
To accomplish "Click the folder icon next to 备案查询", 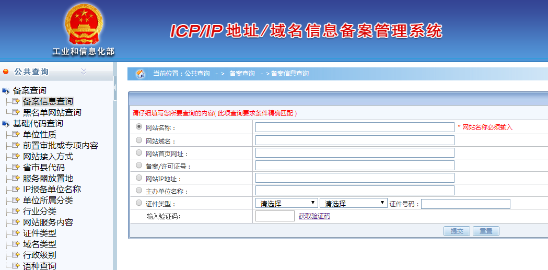I will (6, 91).
